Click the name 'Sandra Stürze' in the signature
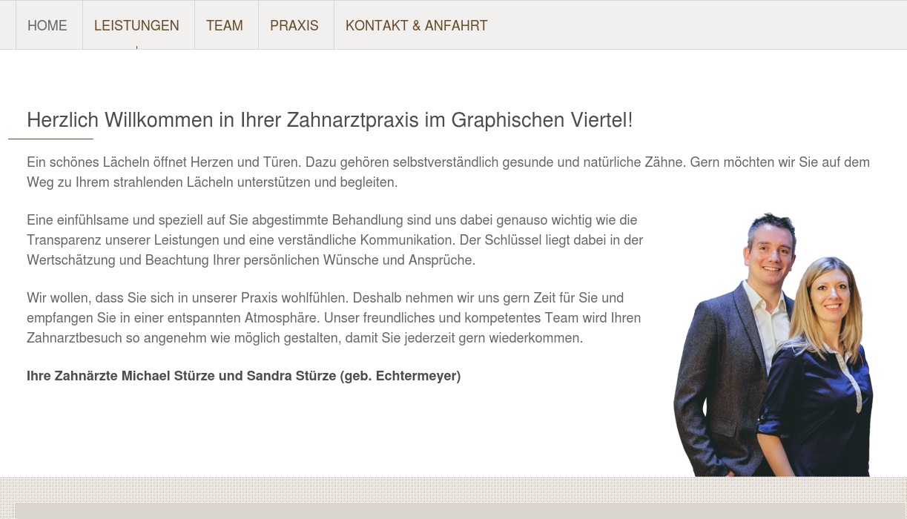The height and width of the screenshot is (519, 907). click(x=291, y=376)
